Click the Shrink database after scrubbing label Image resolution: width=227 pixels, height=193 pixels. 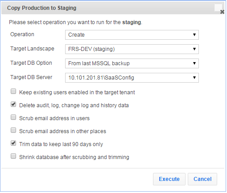click(x=74, y=157)
